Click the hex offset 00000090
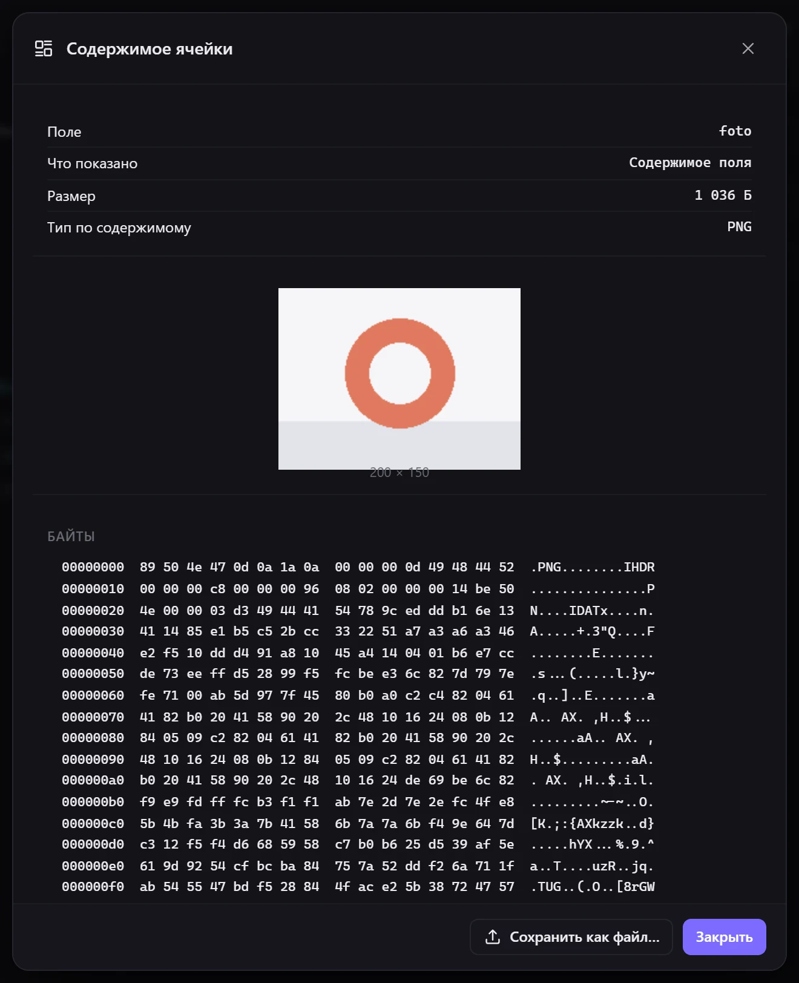 coord(93,759)
